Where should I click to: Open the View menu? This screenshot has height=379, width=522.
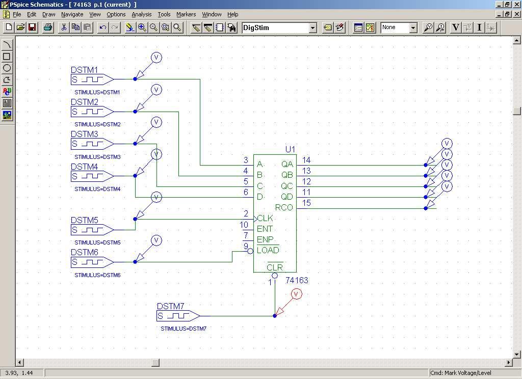(95, 14)
